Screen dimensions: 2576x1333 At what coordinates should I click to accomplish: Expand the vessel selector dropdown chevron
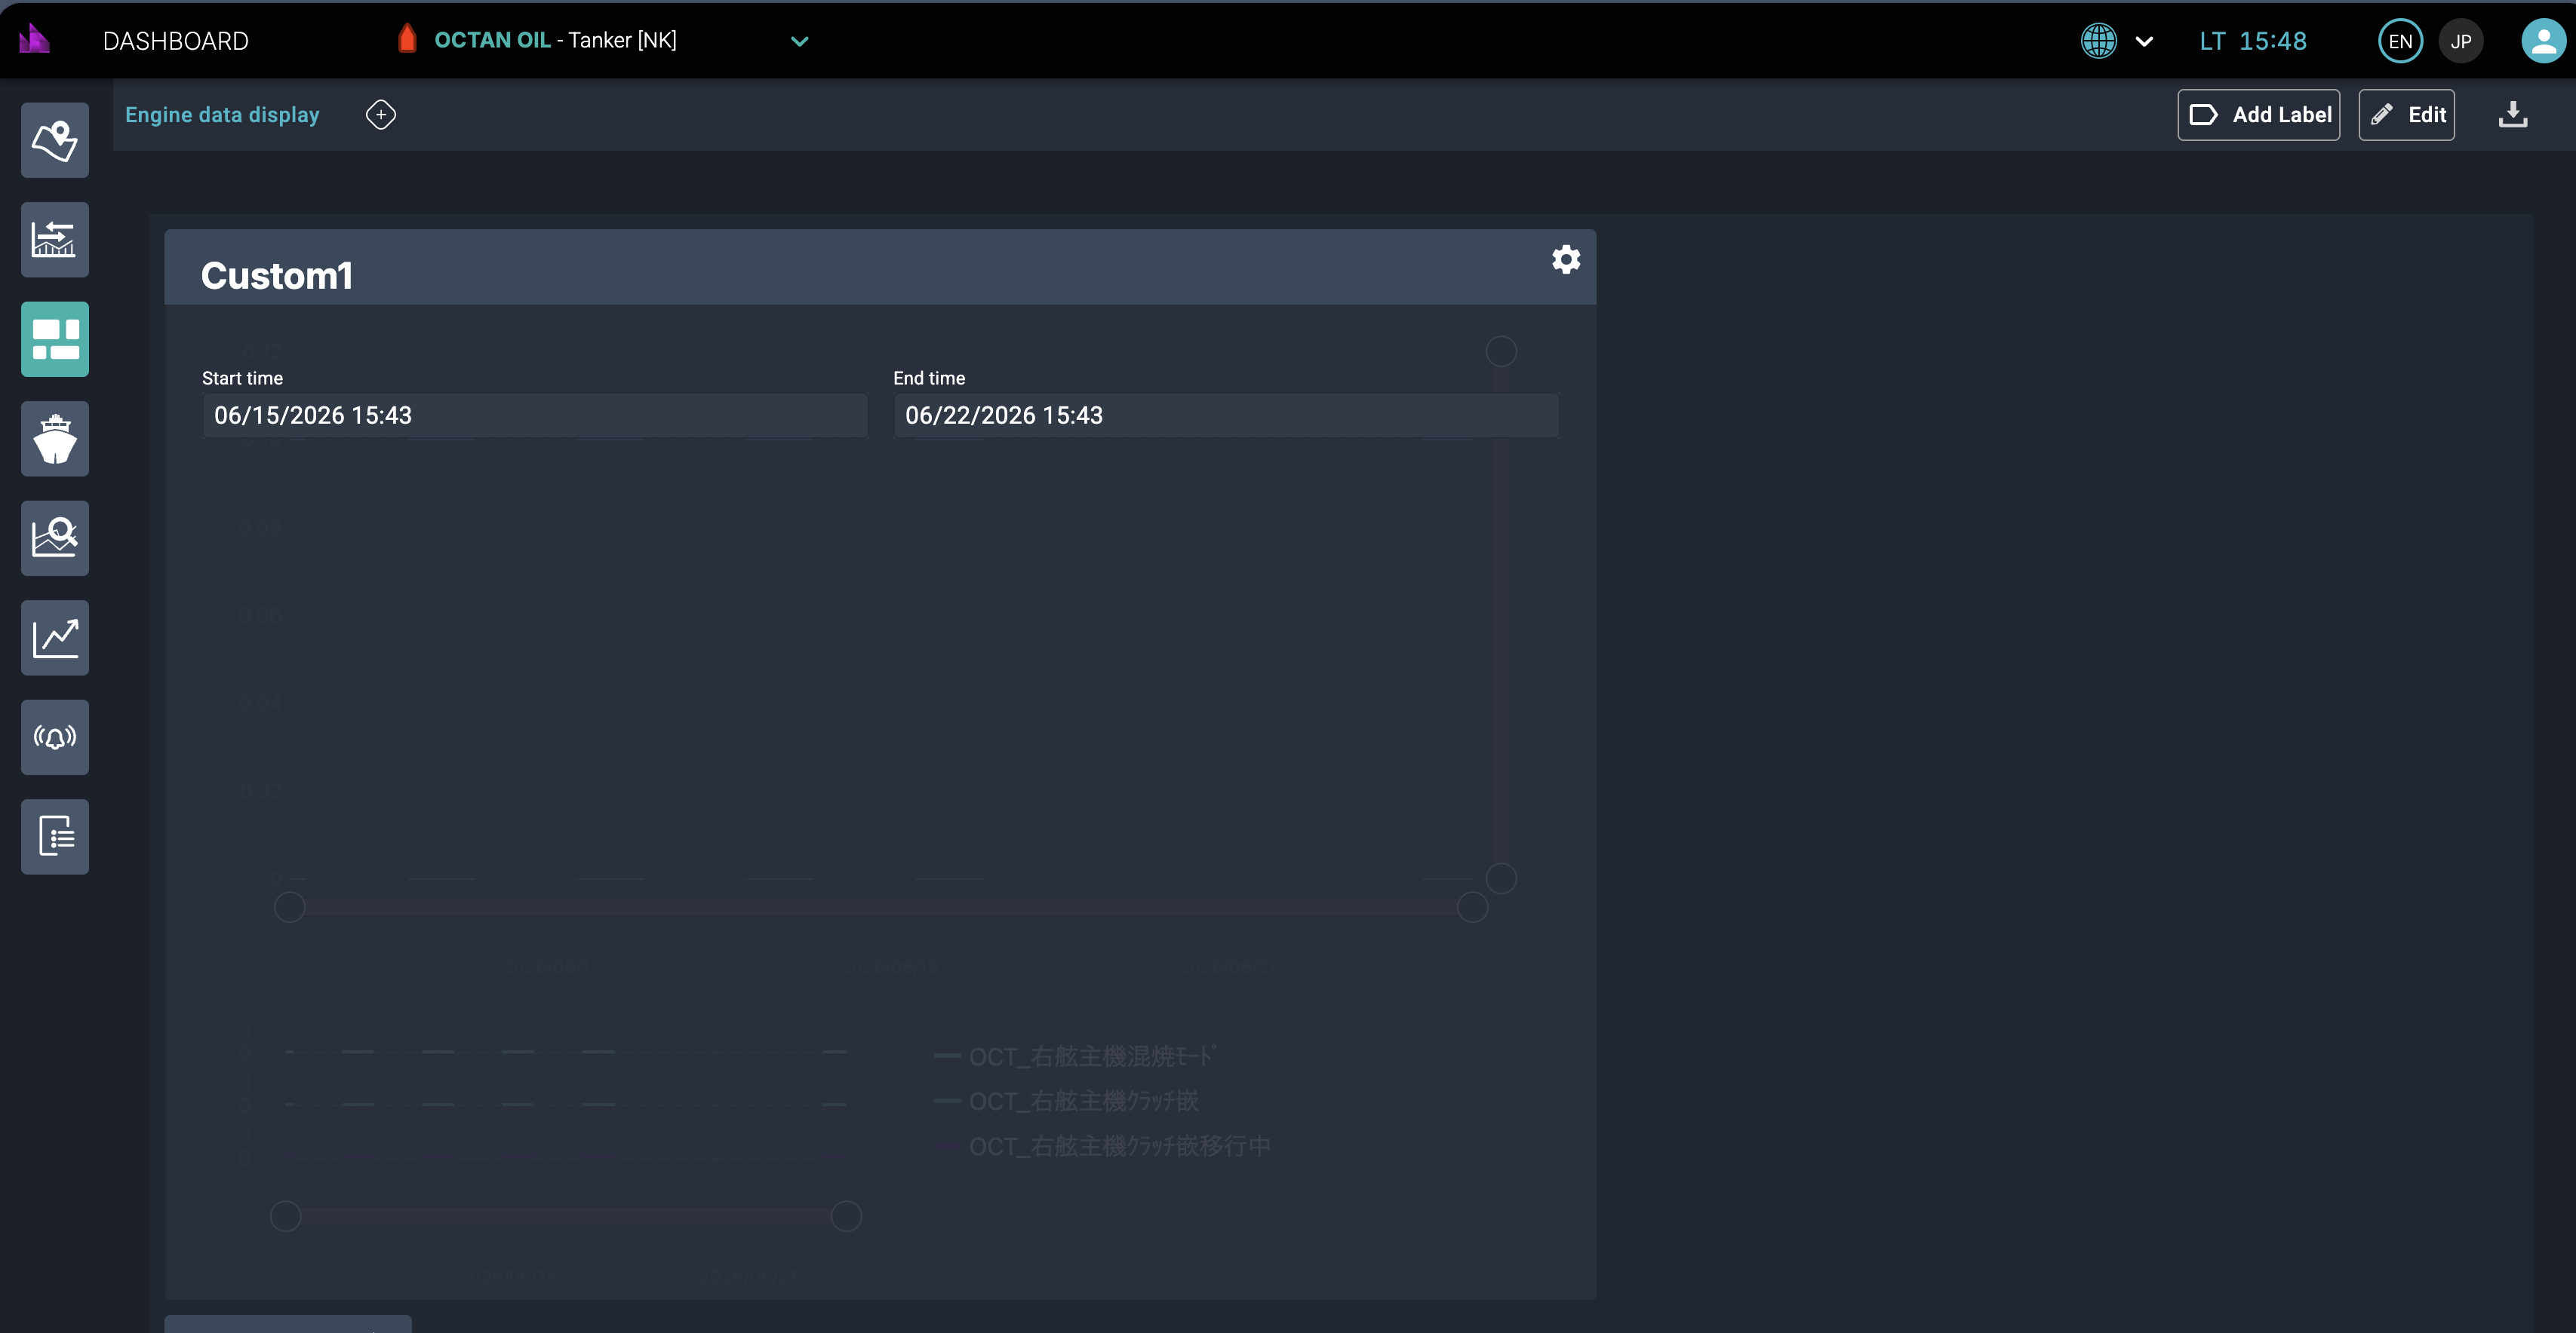(799, 41)
